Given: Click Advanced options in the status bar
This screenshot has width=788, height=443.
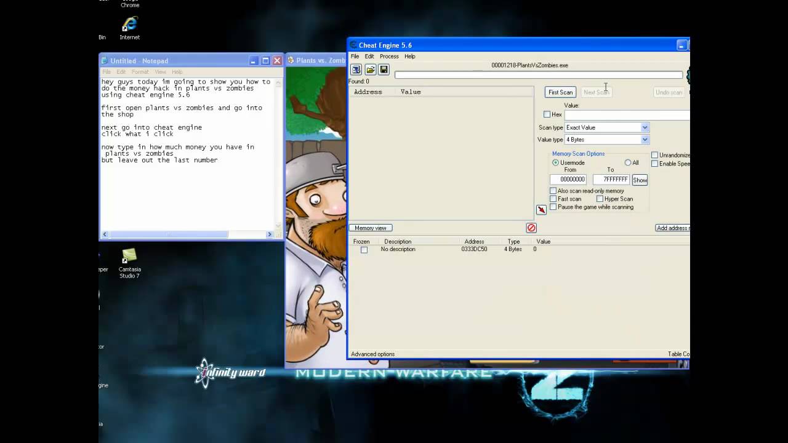Looking at the screenshot, I should tap(372, 354).
